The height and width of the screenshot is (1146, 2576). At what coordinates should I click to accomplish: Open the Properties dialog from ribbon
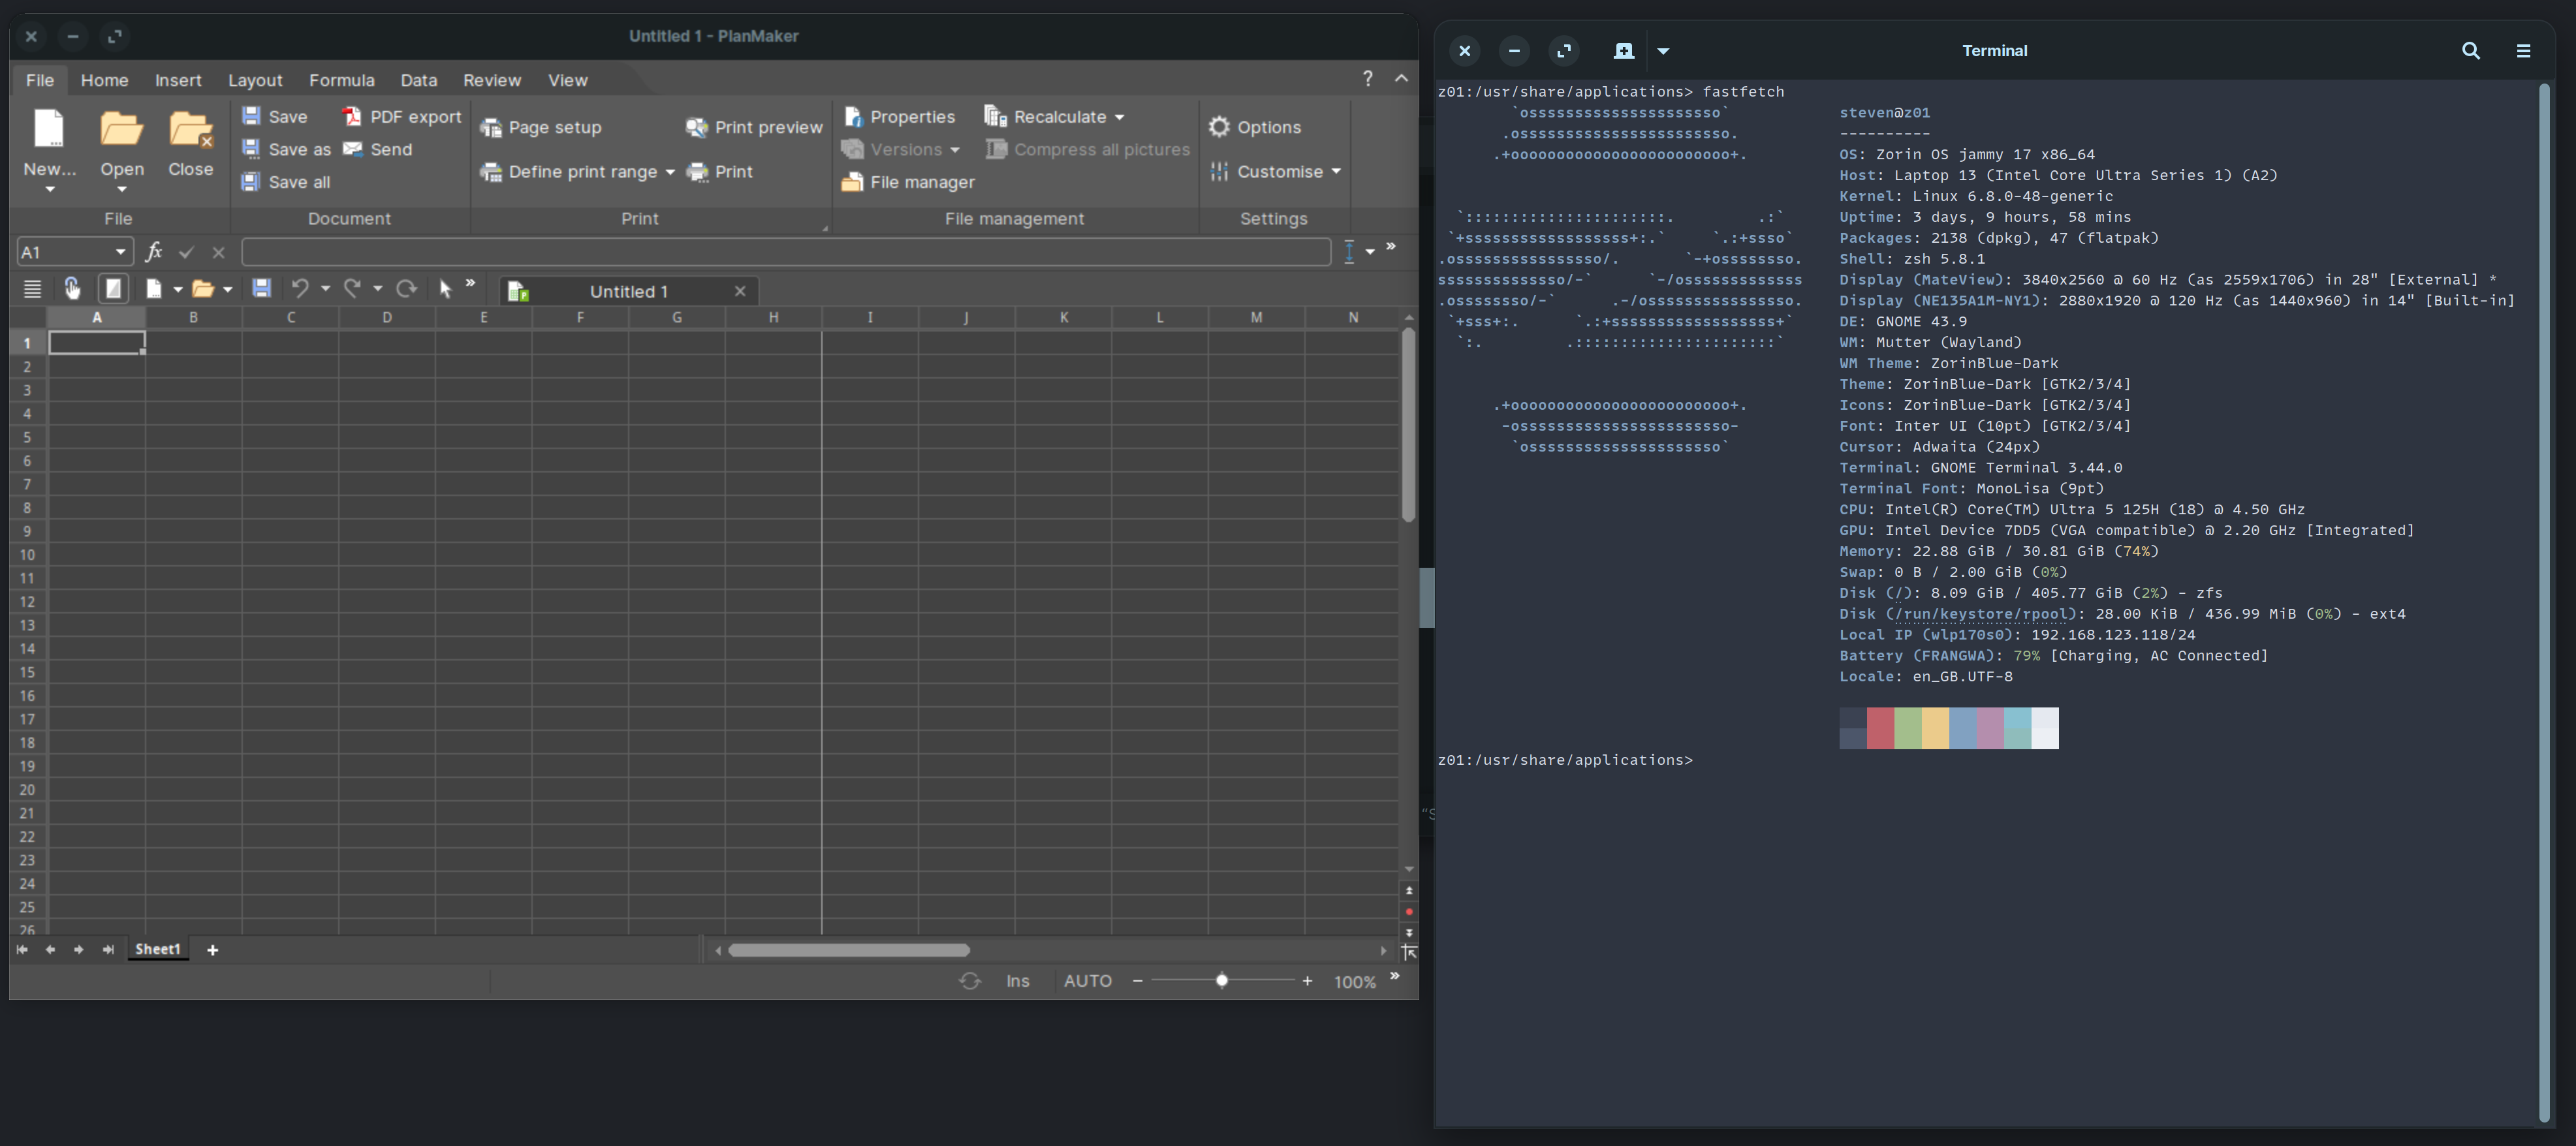(x=899, y=116)
